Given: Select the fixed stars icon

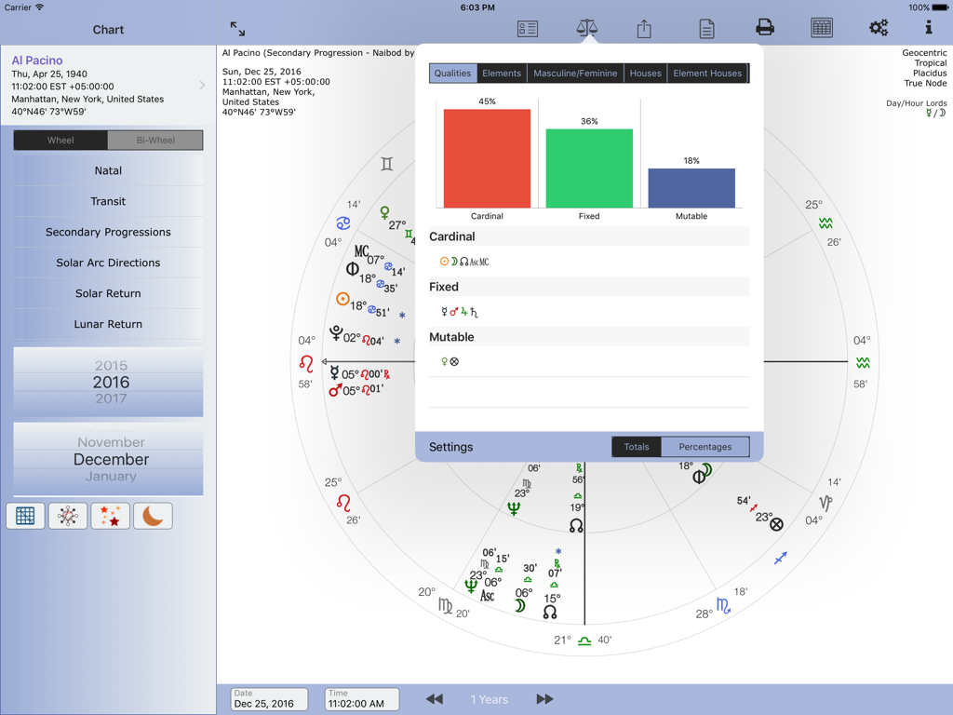Looking at the screenshot, I should 110,516.
